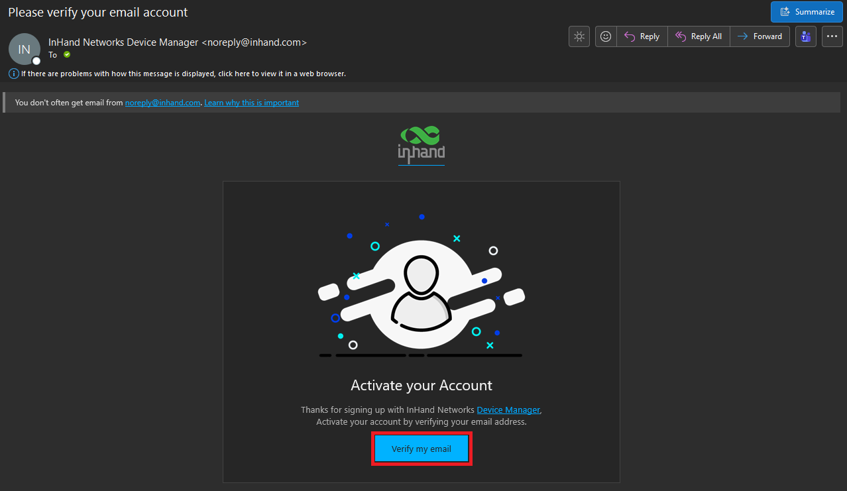Click the noreply@inhand.com link in banner
The height and width of the screenshot is (491, 847).
tap(162, 103)
